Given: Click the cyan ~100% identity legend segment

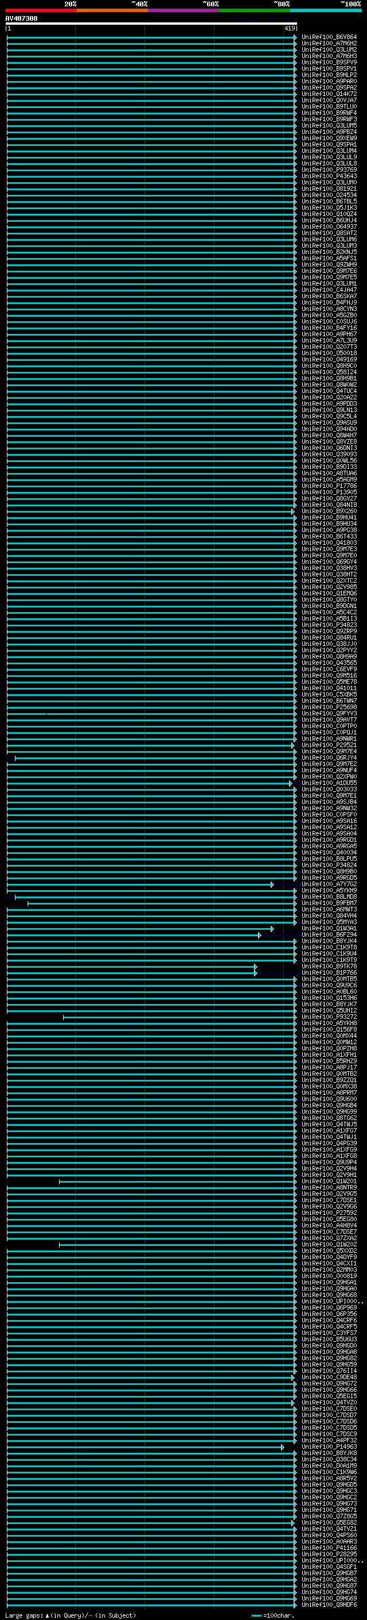Looking at the screenshot, I should pos(326,10).
